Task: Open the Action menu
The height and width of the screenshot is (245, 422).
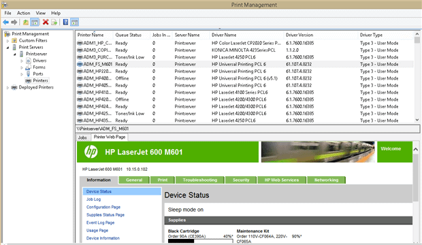Action: coord(23,13)
